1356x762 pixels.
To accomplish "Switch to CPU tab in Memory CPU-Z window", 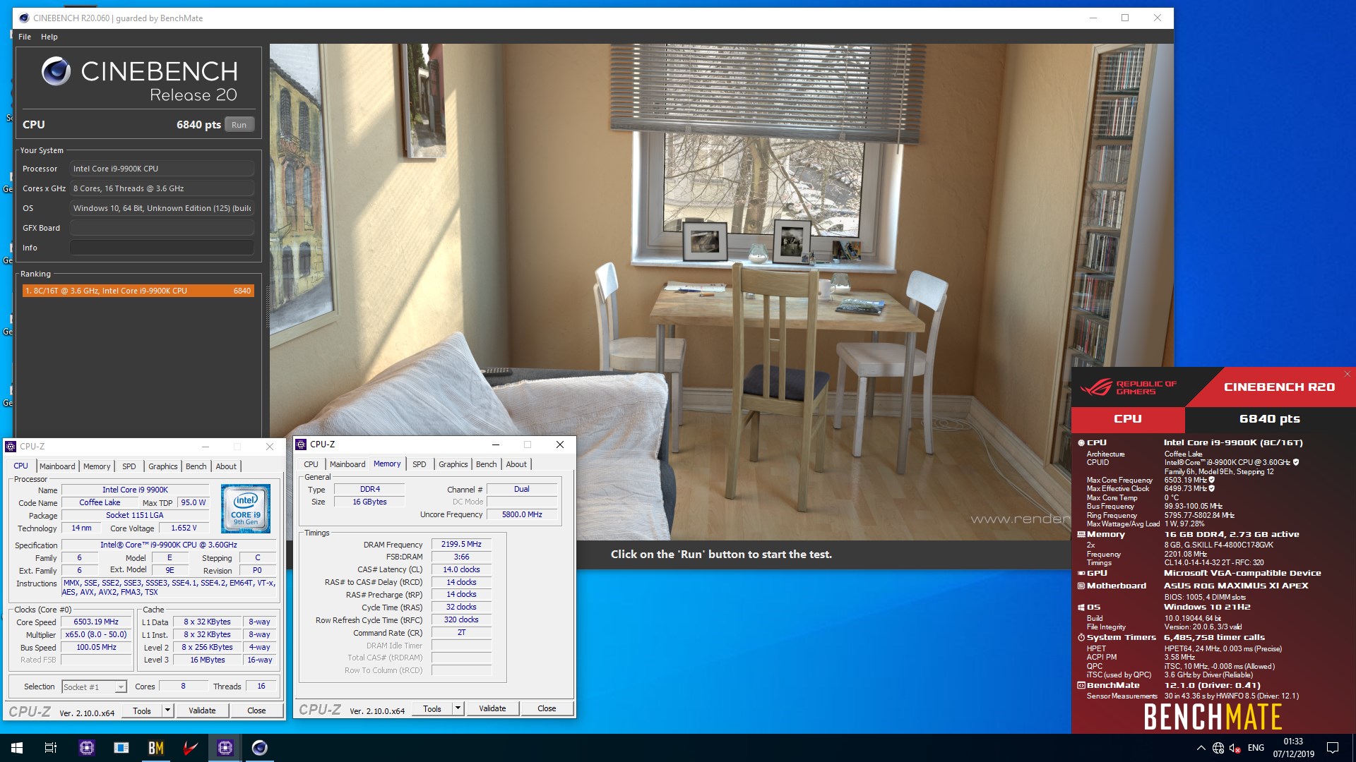I will pyautogui.click(x=311, y=464).
